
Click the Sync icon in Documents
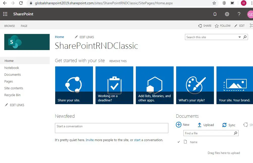click(224, 125)
